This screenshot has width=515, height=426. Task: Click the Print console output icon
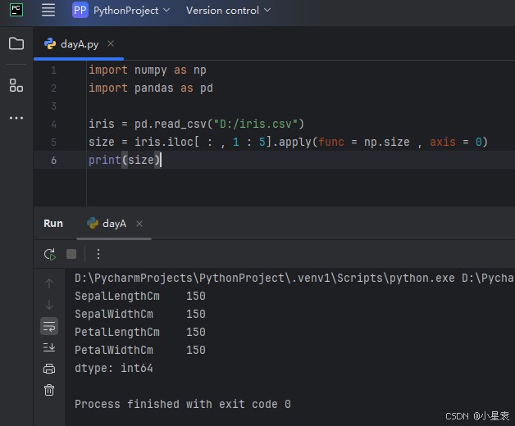[49, 369]
